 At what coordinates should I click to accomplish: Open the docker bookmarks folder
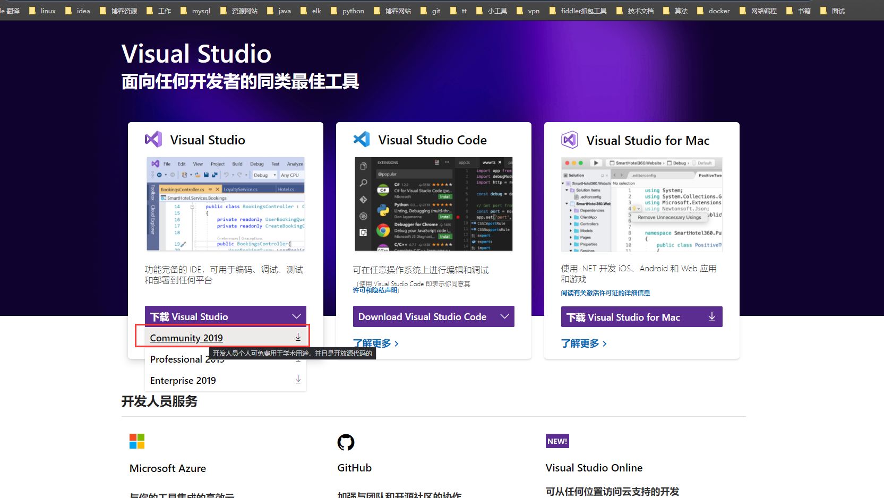coord(714,11)
